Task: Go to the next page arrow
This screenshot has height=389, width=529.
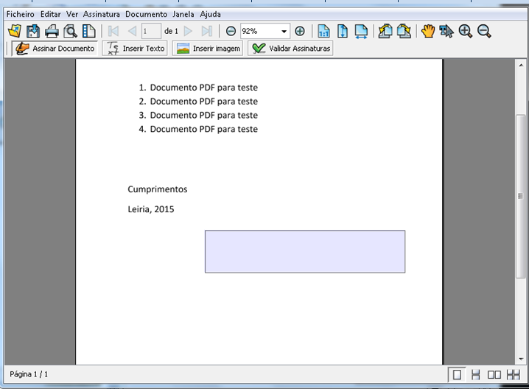Action: coord(189,31)
